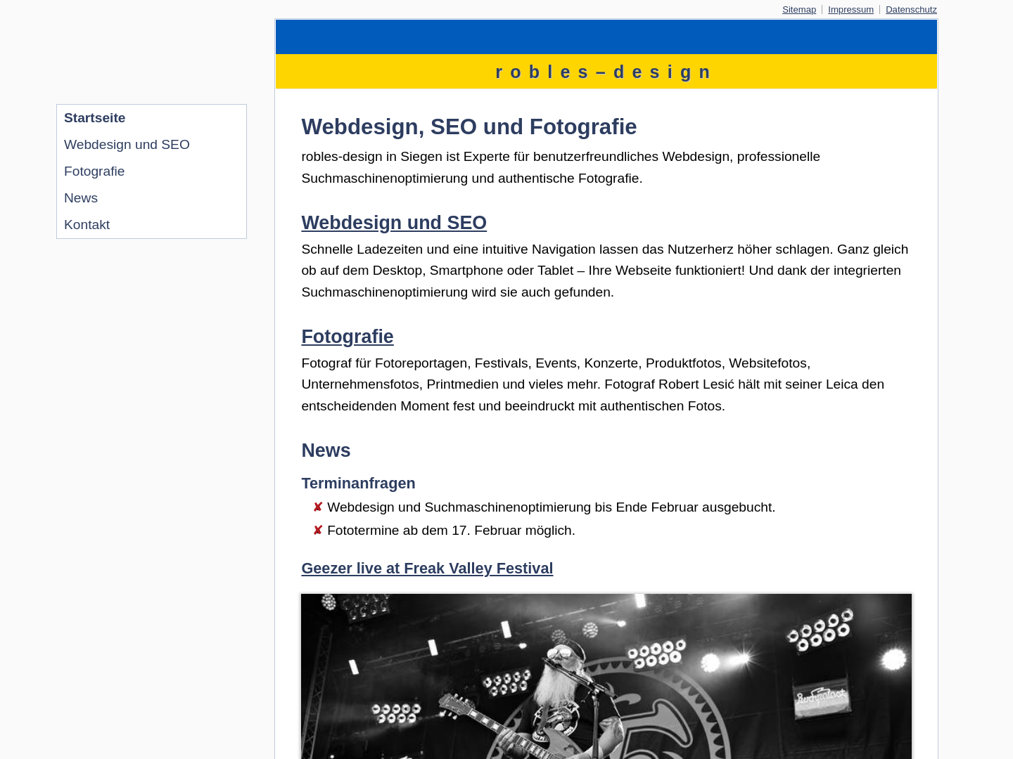Click the Webdesign, SEO und Fotografie heading
The width and height of the screenshot is (1013, 759).
pyautogui.click(x=469, y=127)
